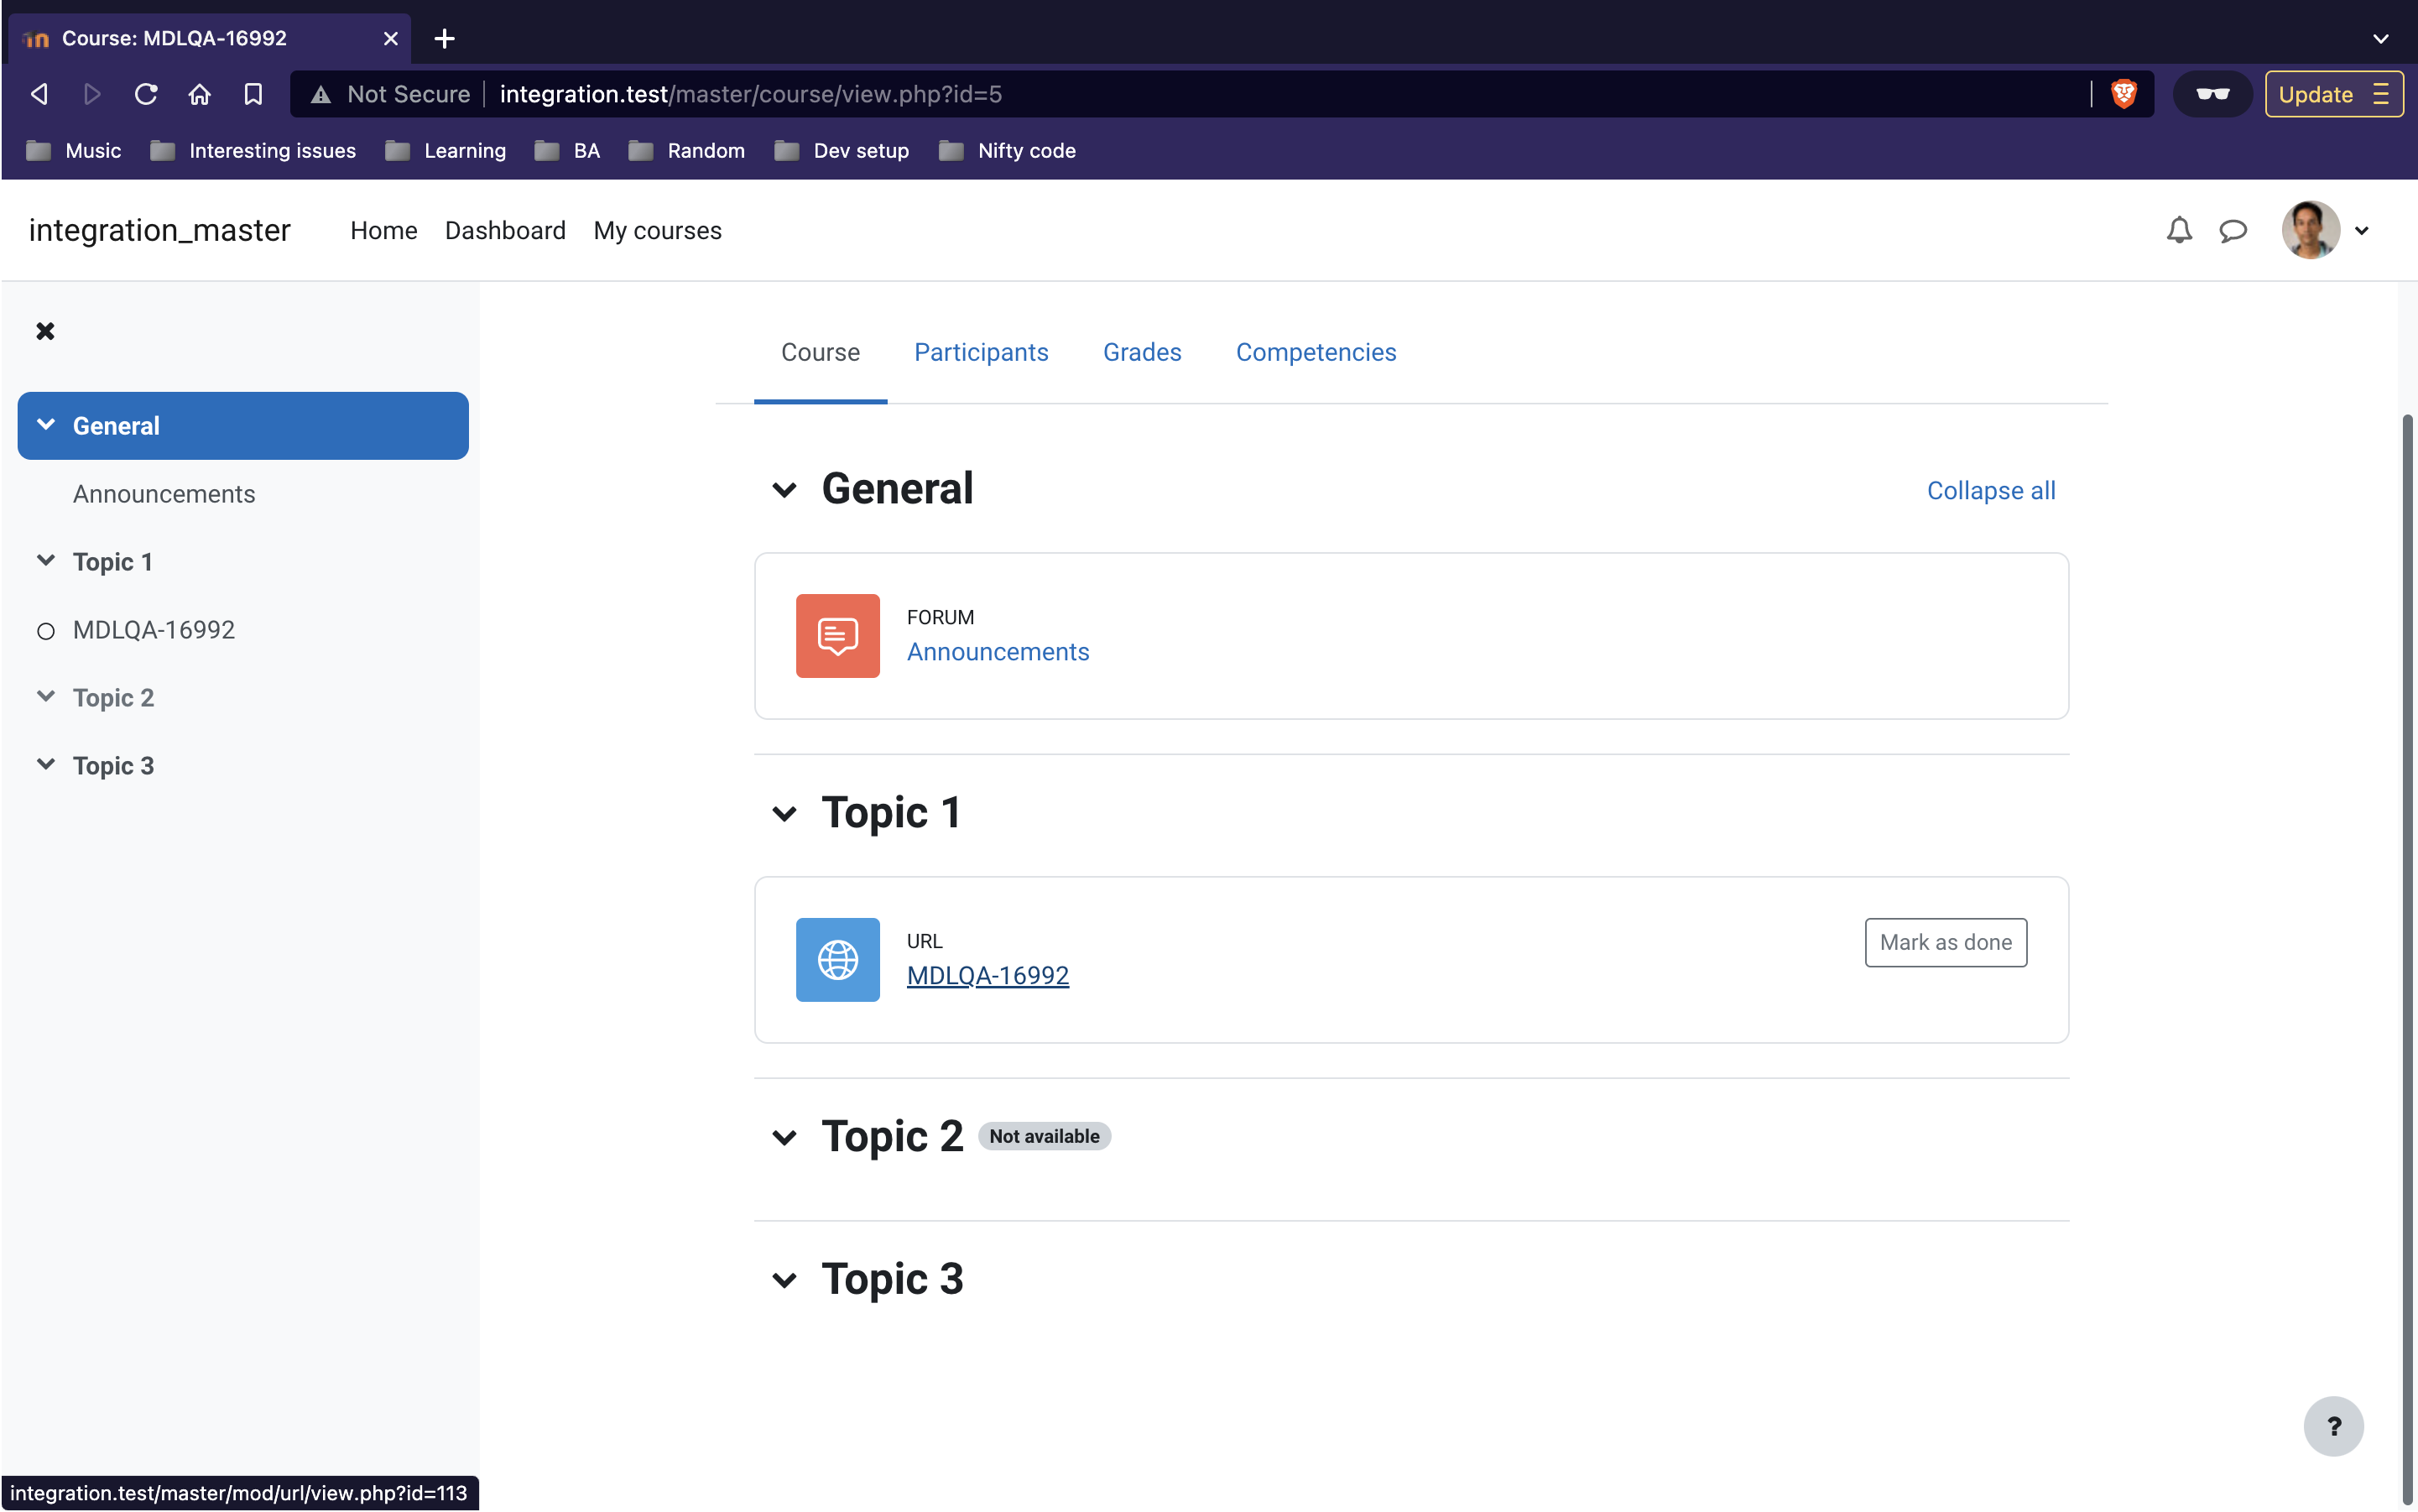This screenshot has width=2418, height=1512.
Task: Switch to the Competencies tab
Action: tap(1315, 352)
